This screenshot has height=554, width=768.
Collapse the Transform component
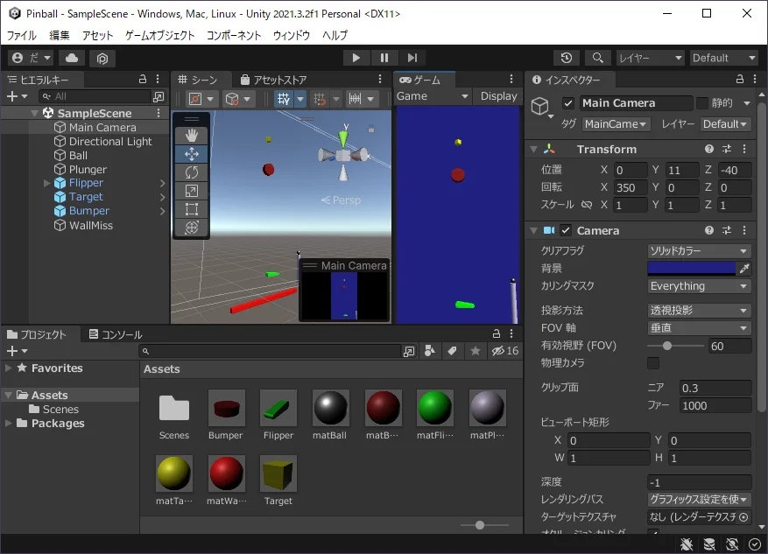point(534,150)
